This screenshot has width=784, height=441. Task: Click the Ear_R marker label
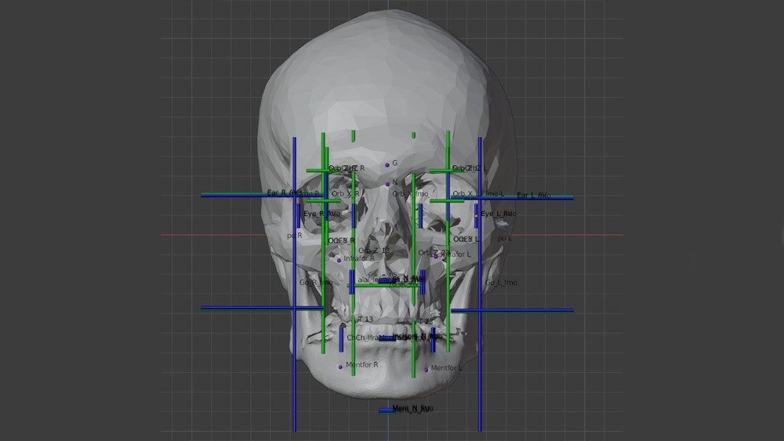point(282,193)
